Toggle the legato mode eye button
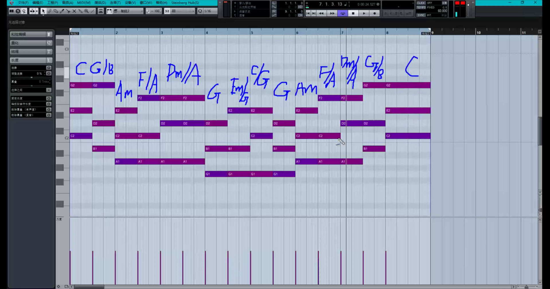 (49, 73)
